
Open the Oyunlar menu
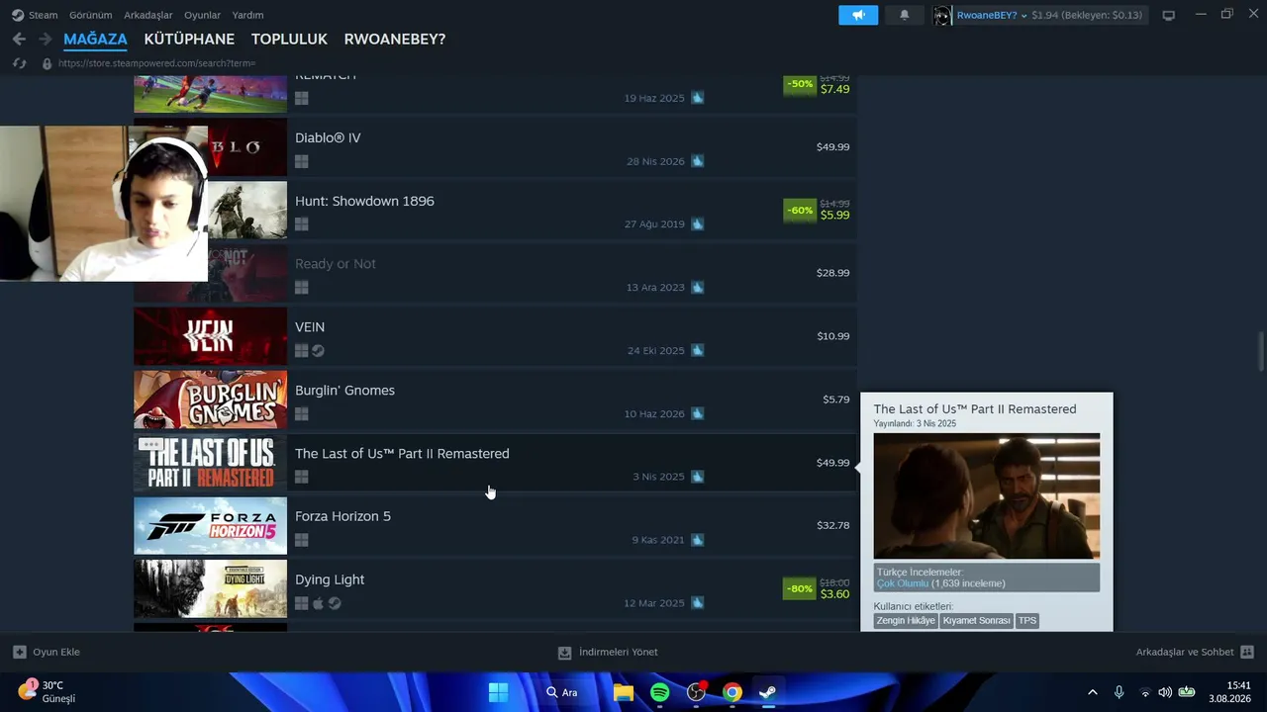[202, 15]
